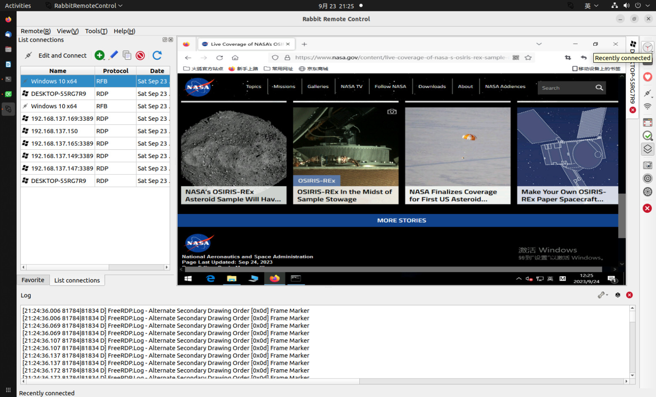Close the Log panel with red X
The height and width of the screenshot is (397, 656).
coord(629,295)
